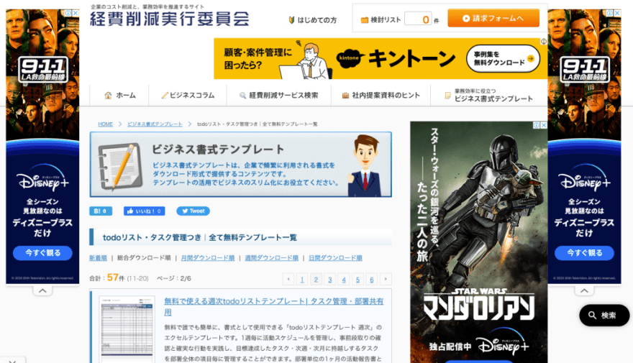Click the briefcase icon beside 社内提案資料のヒント
This screenshot has width=633, height=363.
pyautogui.click(x=345, y=96)
